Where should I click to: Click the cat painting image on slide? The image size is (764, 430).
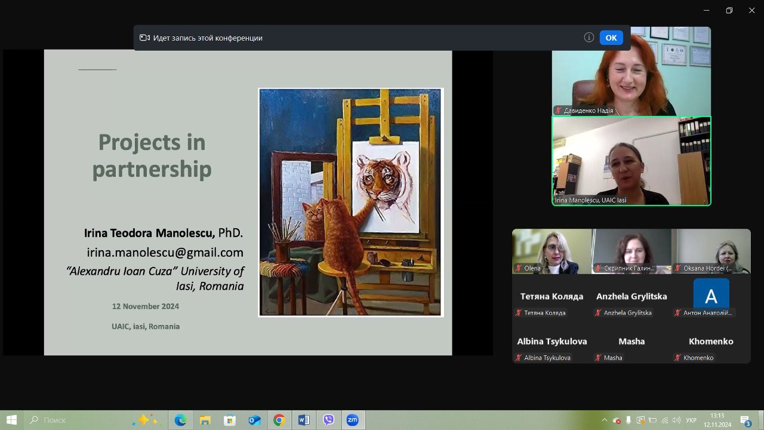[351, 202]
